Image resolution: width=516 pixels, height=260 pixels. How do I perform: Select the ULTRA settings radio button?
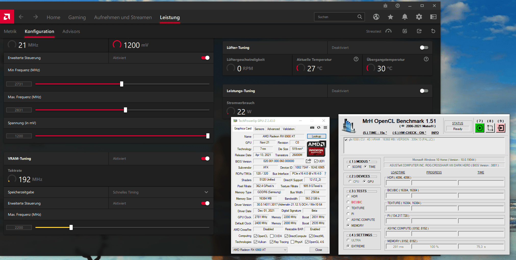tap(348, 240)
